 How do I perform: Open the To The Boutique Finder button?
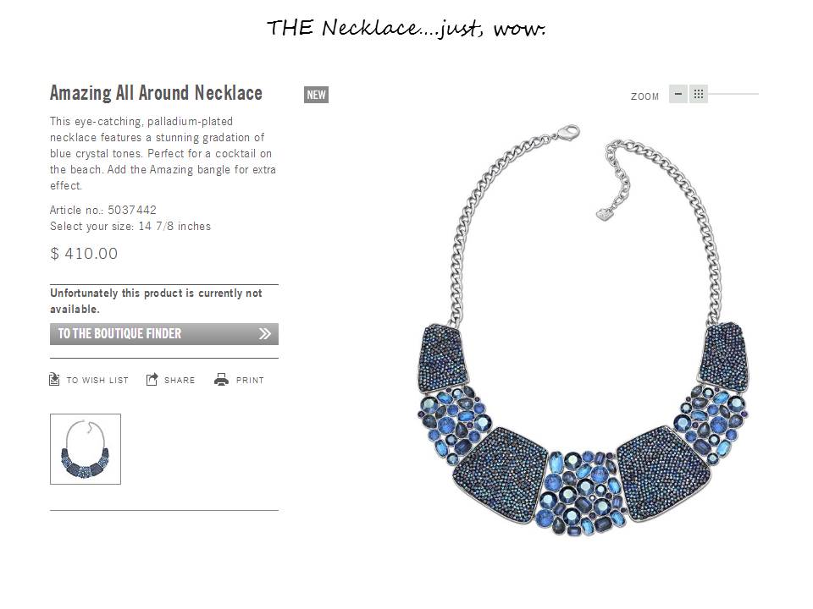click(x=163, y=334)
